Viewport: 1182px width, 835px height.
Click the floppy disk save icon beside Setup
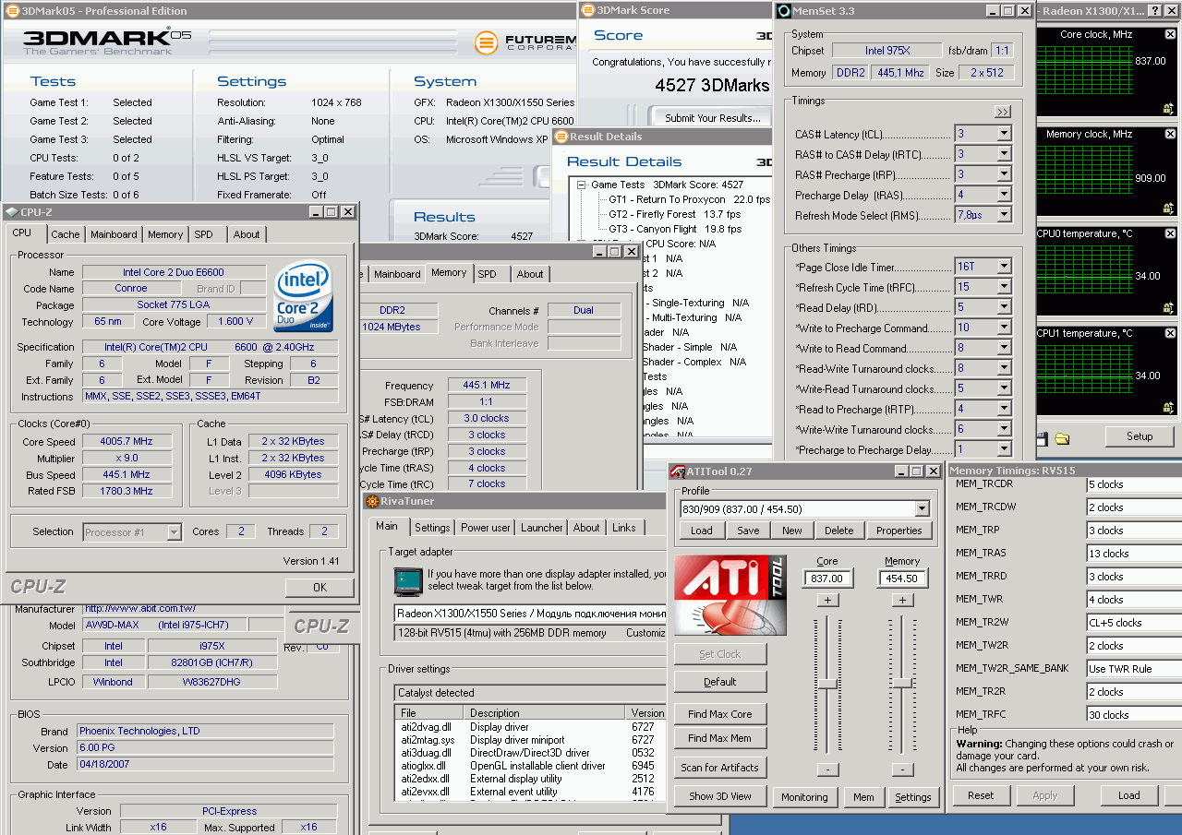coord(1042,437)
